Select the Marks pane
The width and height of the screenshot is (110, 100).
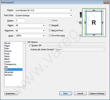(13, 56)
